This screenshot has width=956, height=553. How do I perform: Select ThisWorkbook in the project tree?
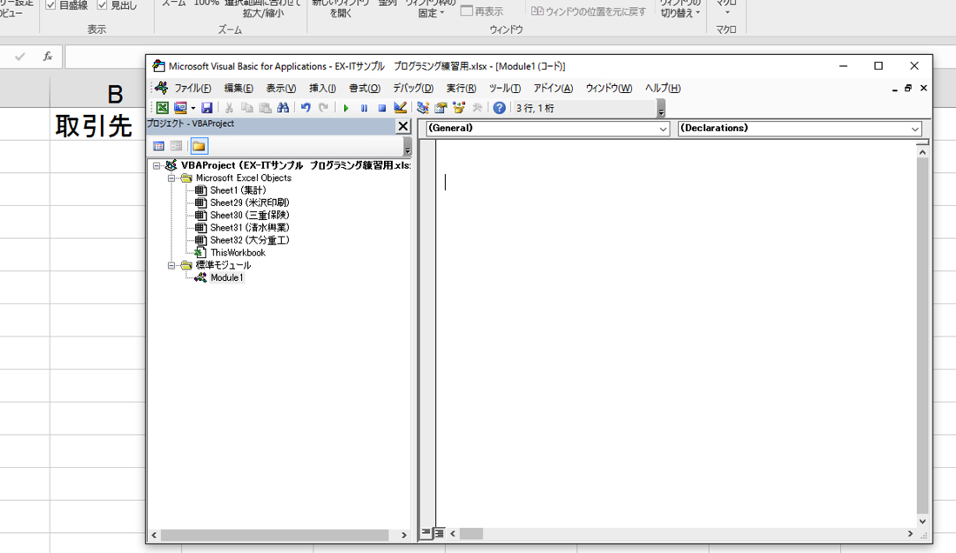tap(238, 253)
